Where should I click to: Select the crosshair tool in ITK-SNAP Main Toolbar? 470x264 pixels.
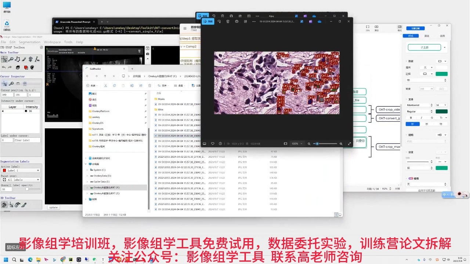click(x=4, y=59)
